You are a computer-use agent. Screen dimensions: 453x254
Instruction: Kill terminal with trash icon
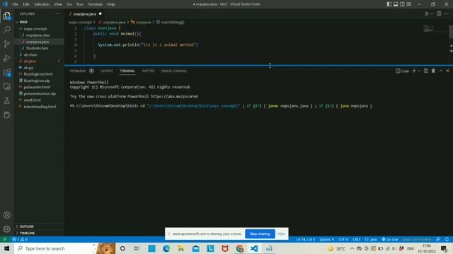click(x=433, y=71)
